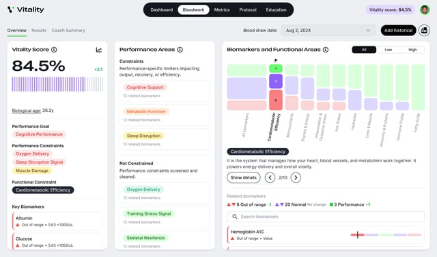Show info for Vitality Score
This screenshot has height=257, width=437.
click(54, 50)
